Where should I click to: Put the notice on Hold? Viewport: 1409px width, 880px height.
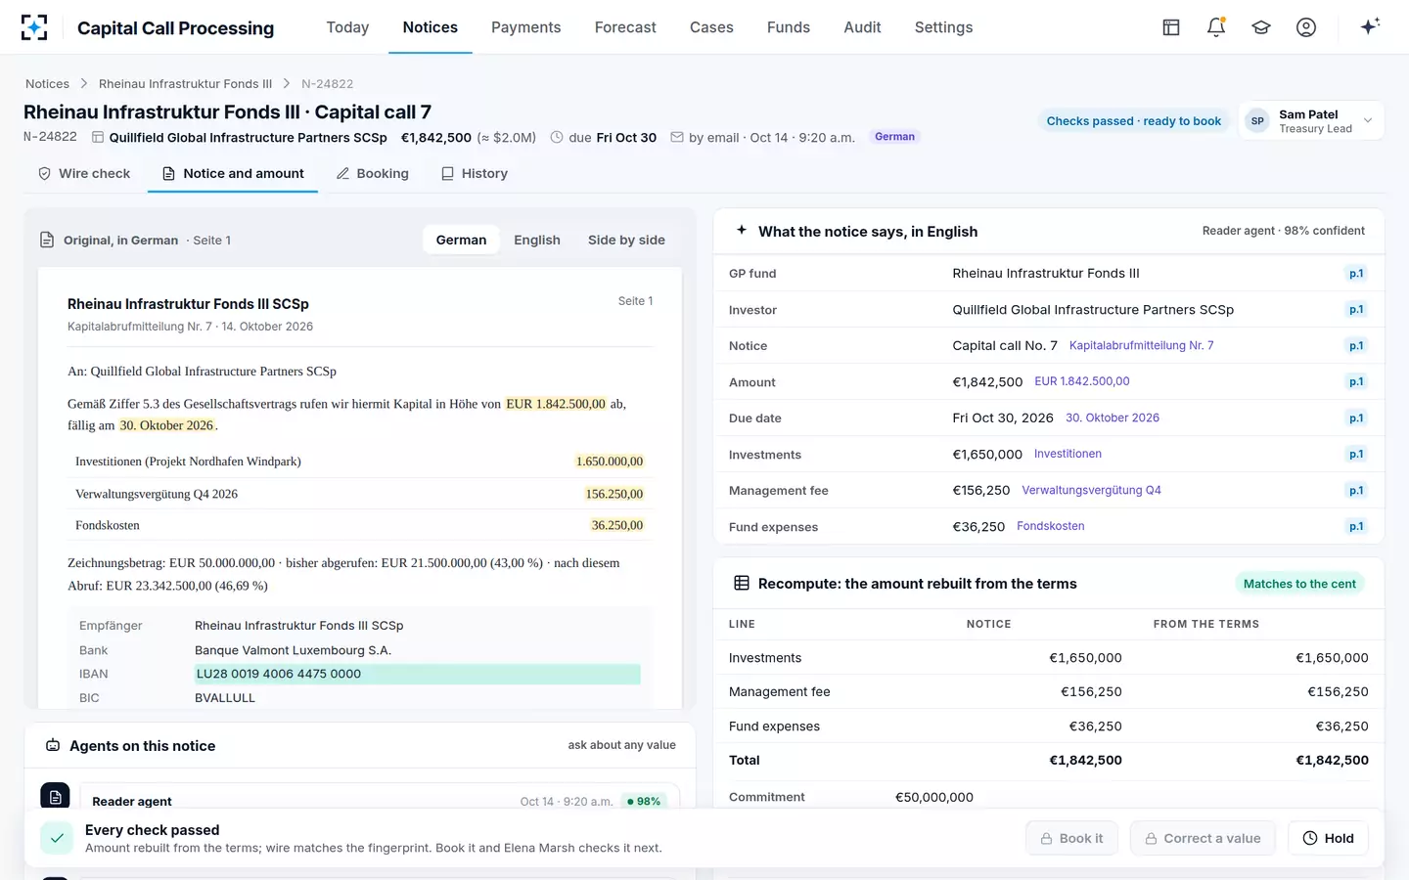click(1328, 839)
